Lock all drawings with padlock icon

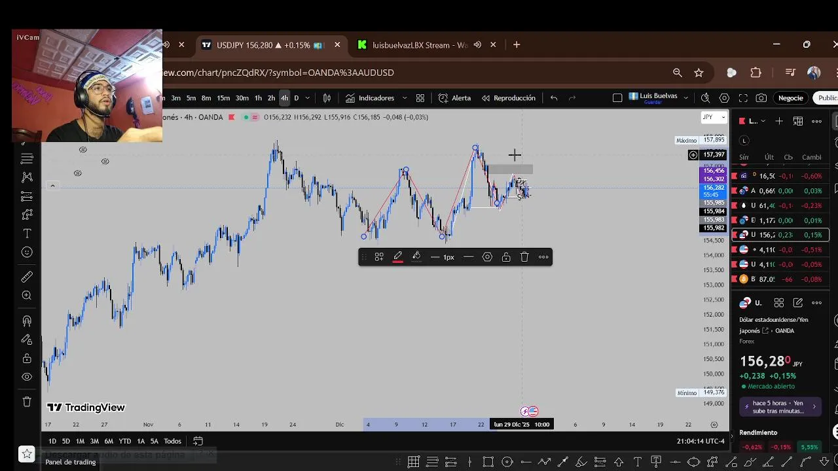pos(27,358)
